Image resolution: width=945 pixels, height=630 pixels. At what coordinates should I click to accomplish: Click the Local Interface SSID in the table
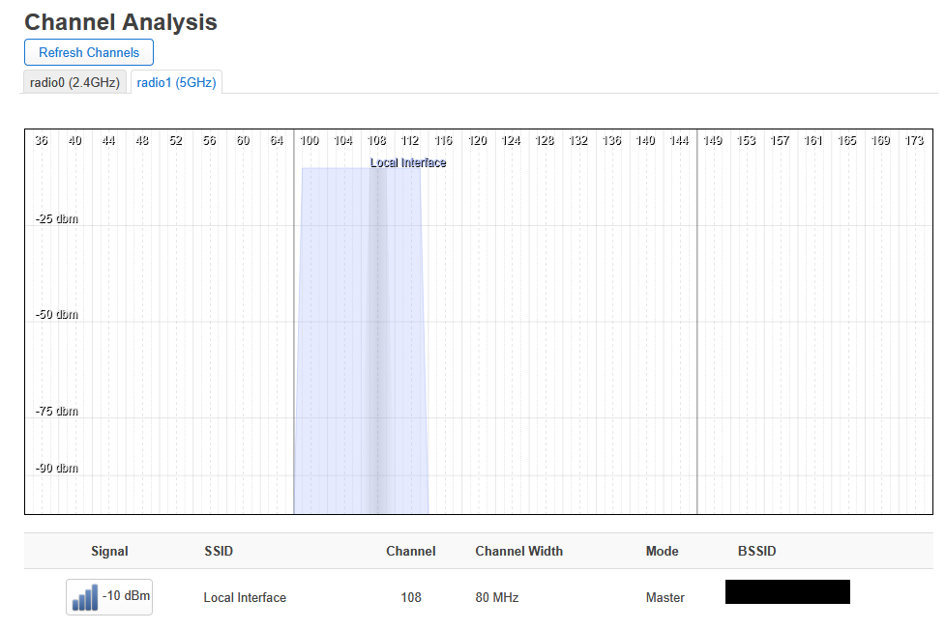pos(245,597)
